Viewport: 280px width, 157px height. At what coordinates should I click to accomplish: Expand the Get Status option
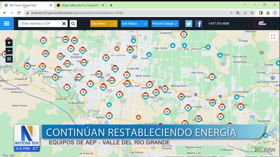point(134,24)
